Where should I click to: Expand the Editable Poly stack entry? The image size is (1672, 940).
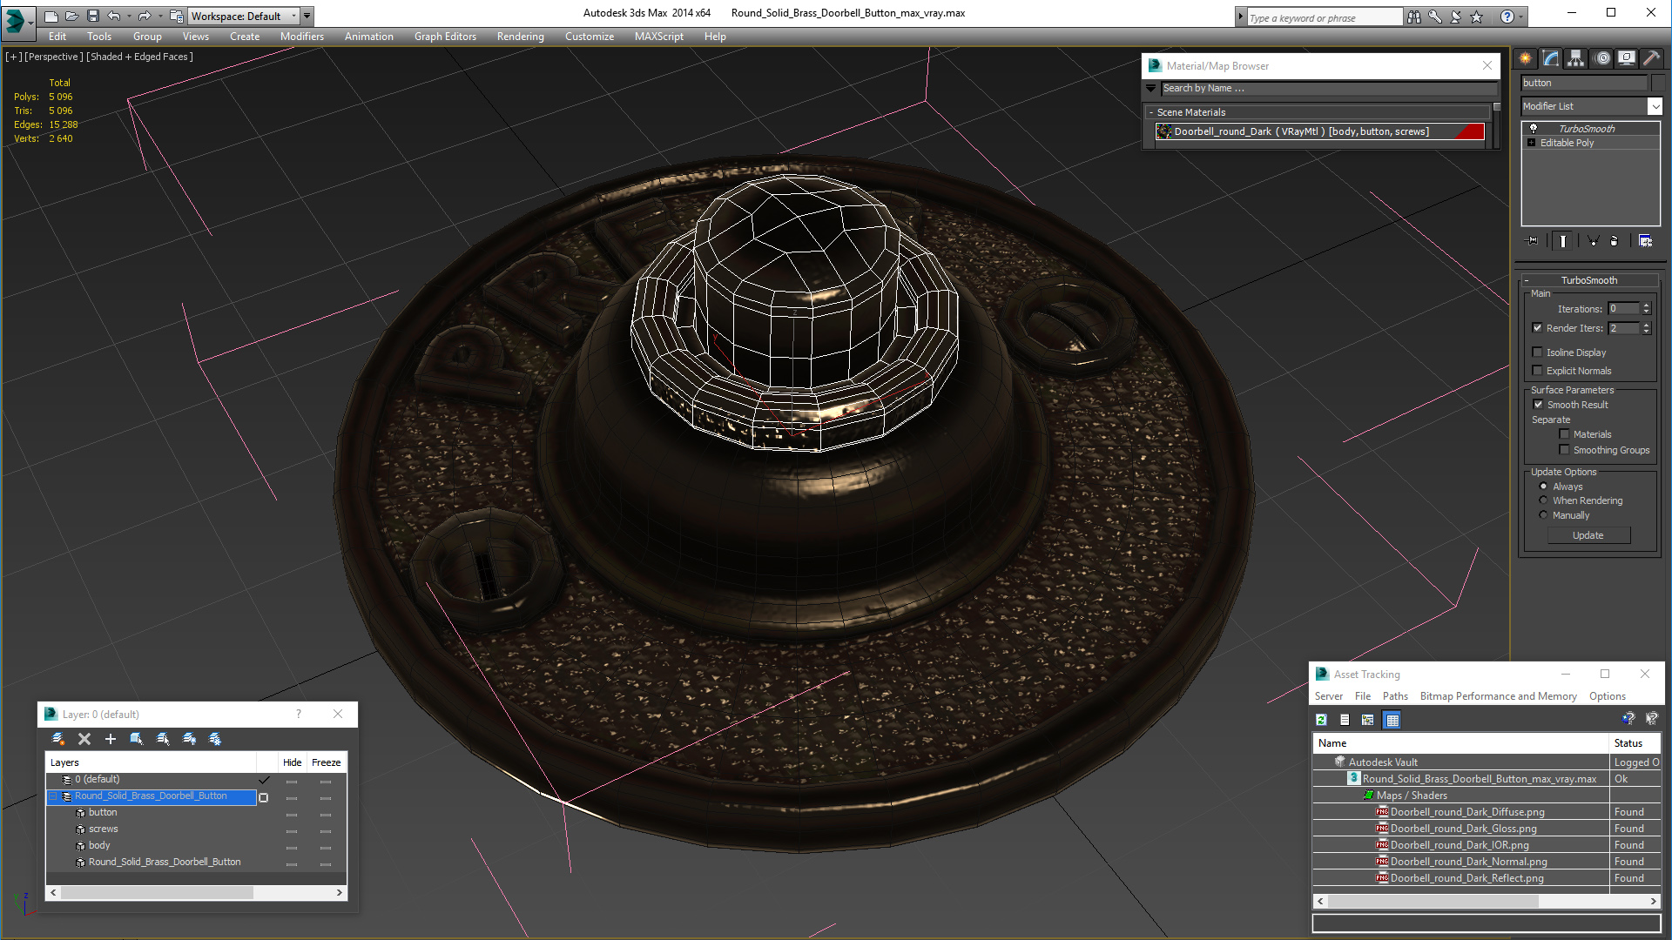click(x=1531, y=143)
